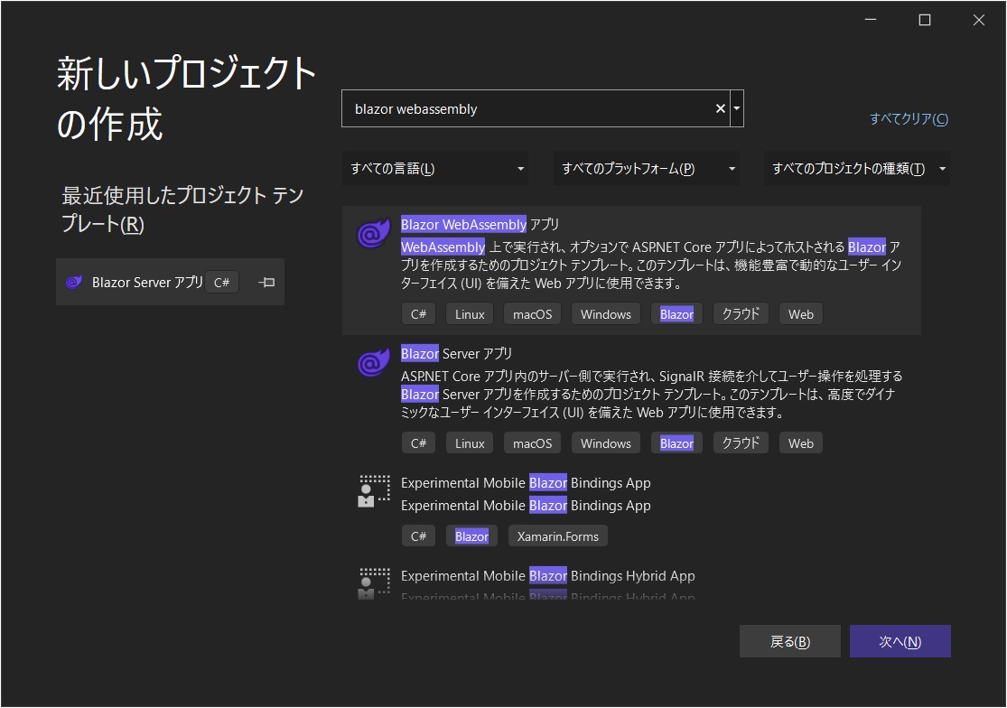The image size is (1007, 708).
Task: Click Windows tag in Blazor Server アプリ result
Action: click(x=606, y=442)
